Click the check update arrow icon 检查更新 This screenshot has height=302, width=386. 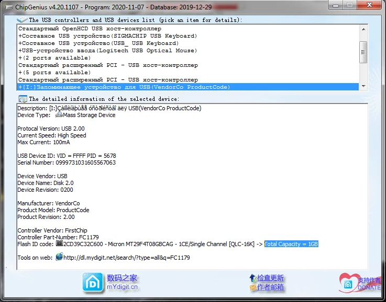pos(253,278)
